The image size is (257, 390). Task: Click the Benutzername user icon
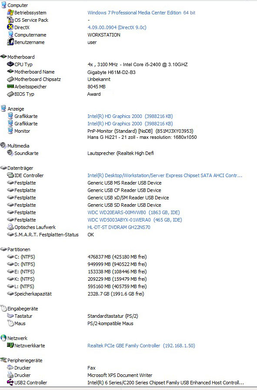tap(10, 42)
